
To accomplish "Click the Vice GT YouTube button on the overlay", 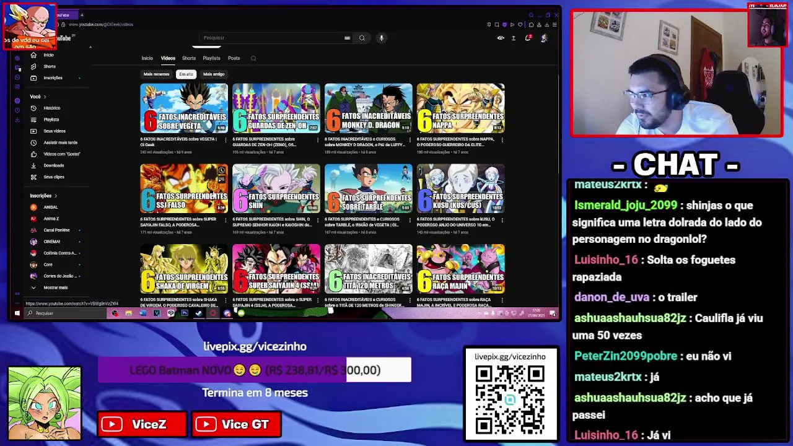I will tap(237, 424).
